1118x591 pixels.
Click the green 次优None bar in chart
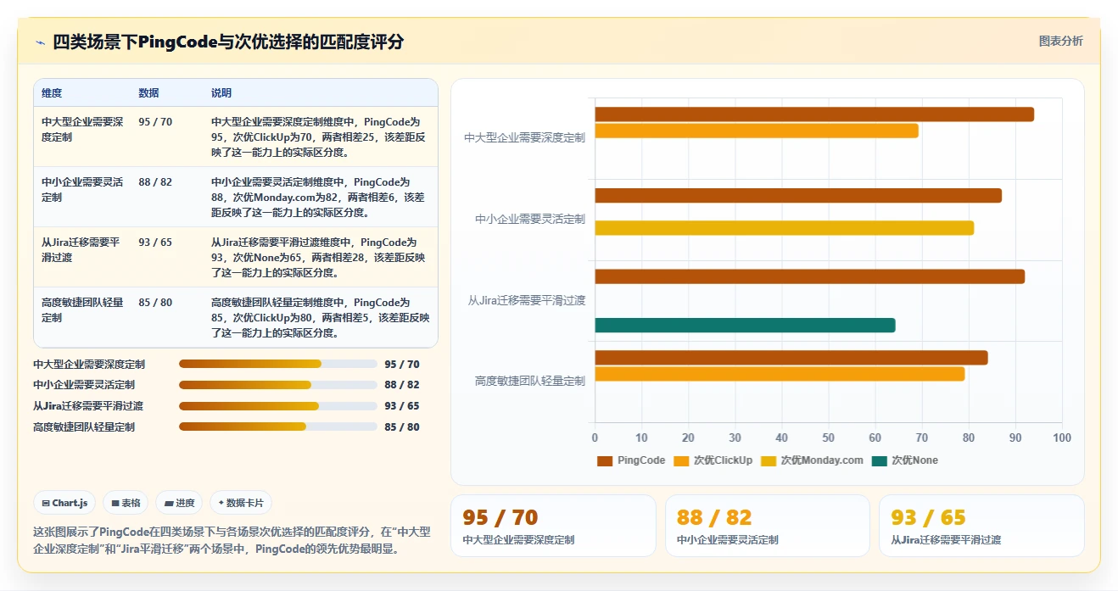click(x=745, y=326)
